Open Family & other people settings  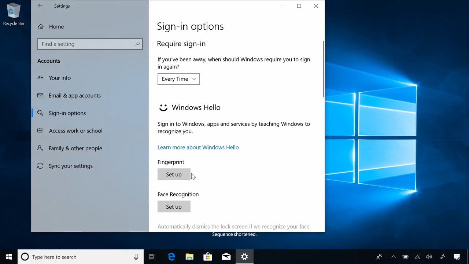tap(75, 148)
